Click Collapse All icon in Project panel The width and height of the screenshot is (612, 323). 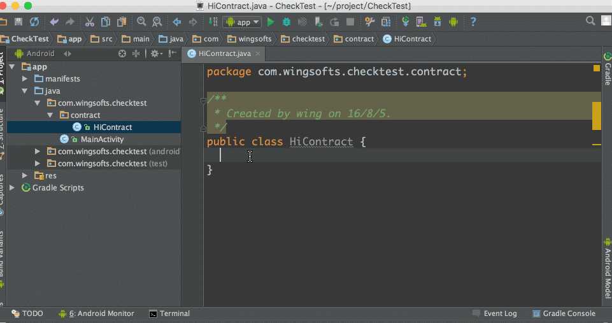136,54
